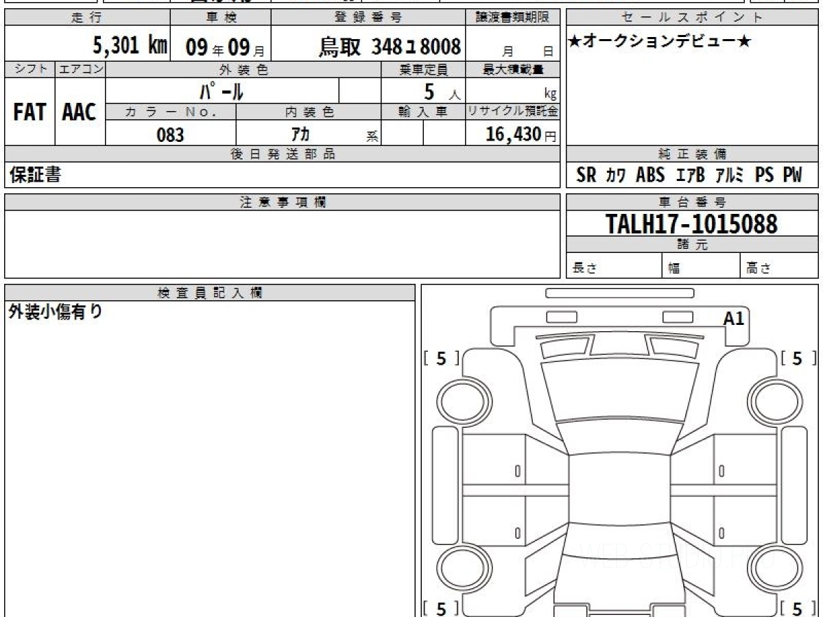Click the ★オークションデビュー★ sales point text
823x617 pixels.
tap(659, 41)
